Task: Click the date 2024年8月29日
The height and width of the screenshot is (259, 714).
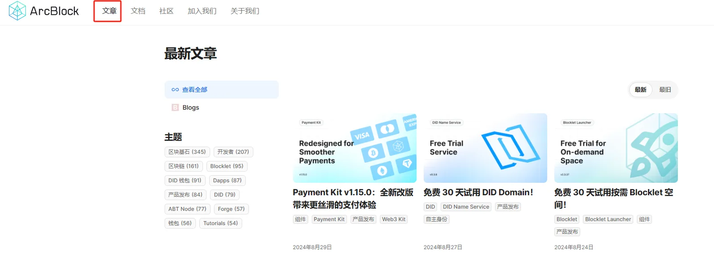Action: [x=312, y=247]
